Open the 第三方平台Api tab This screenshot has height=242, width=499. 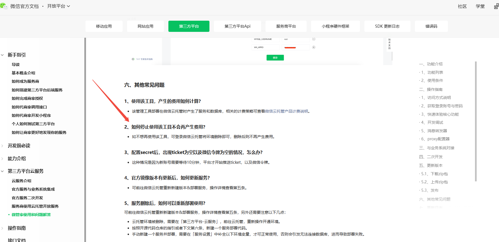[237, 26]
